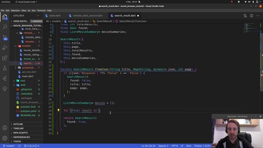
Task: Open the Manage gear settings
Action: pyautogui.click(x=5, y=138)
